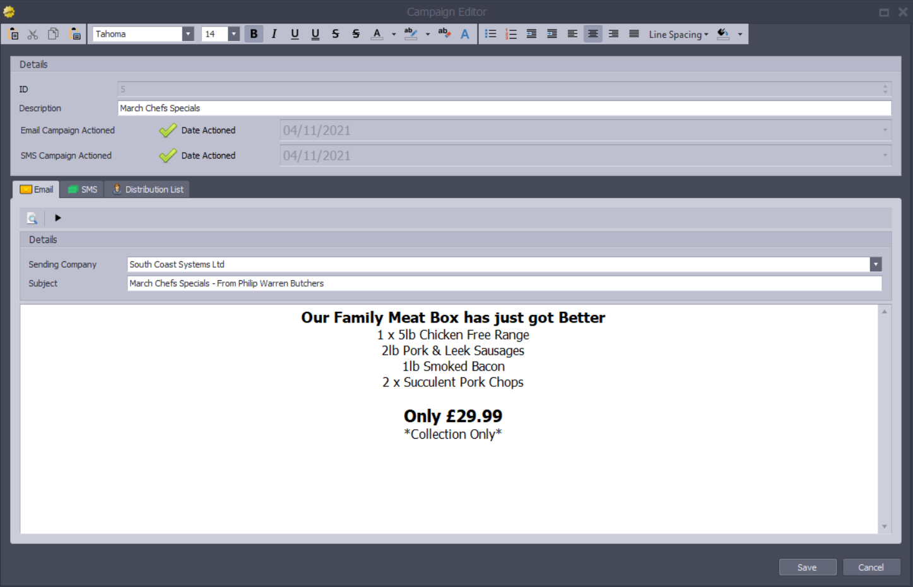Image resolution: width=913 pixels, height=587 pixels.
Task: Open the Tahoma font name dropdown
Action: (x=187, y=34)
